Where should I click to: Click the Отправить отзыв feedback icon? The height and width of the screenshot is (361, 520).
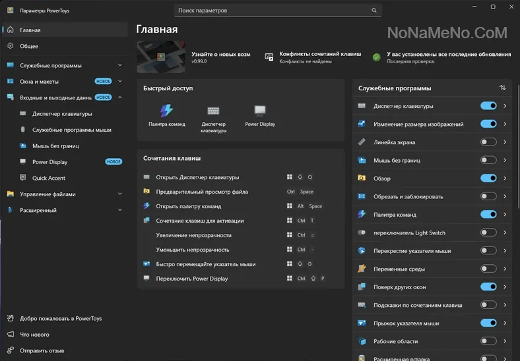point(11,350)
